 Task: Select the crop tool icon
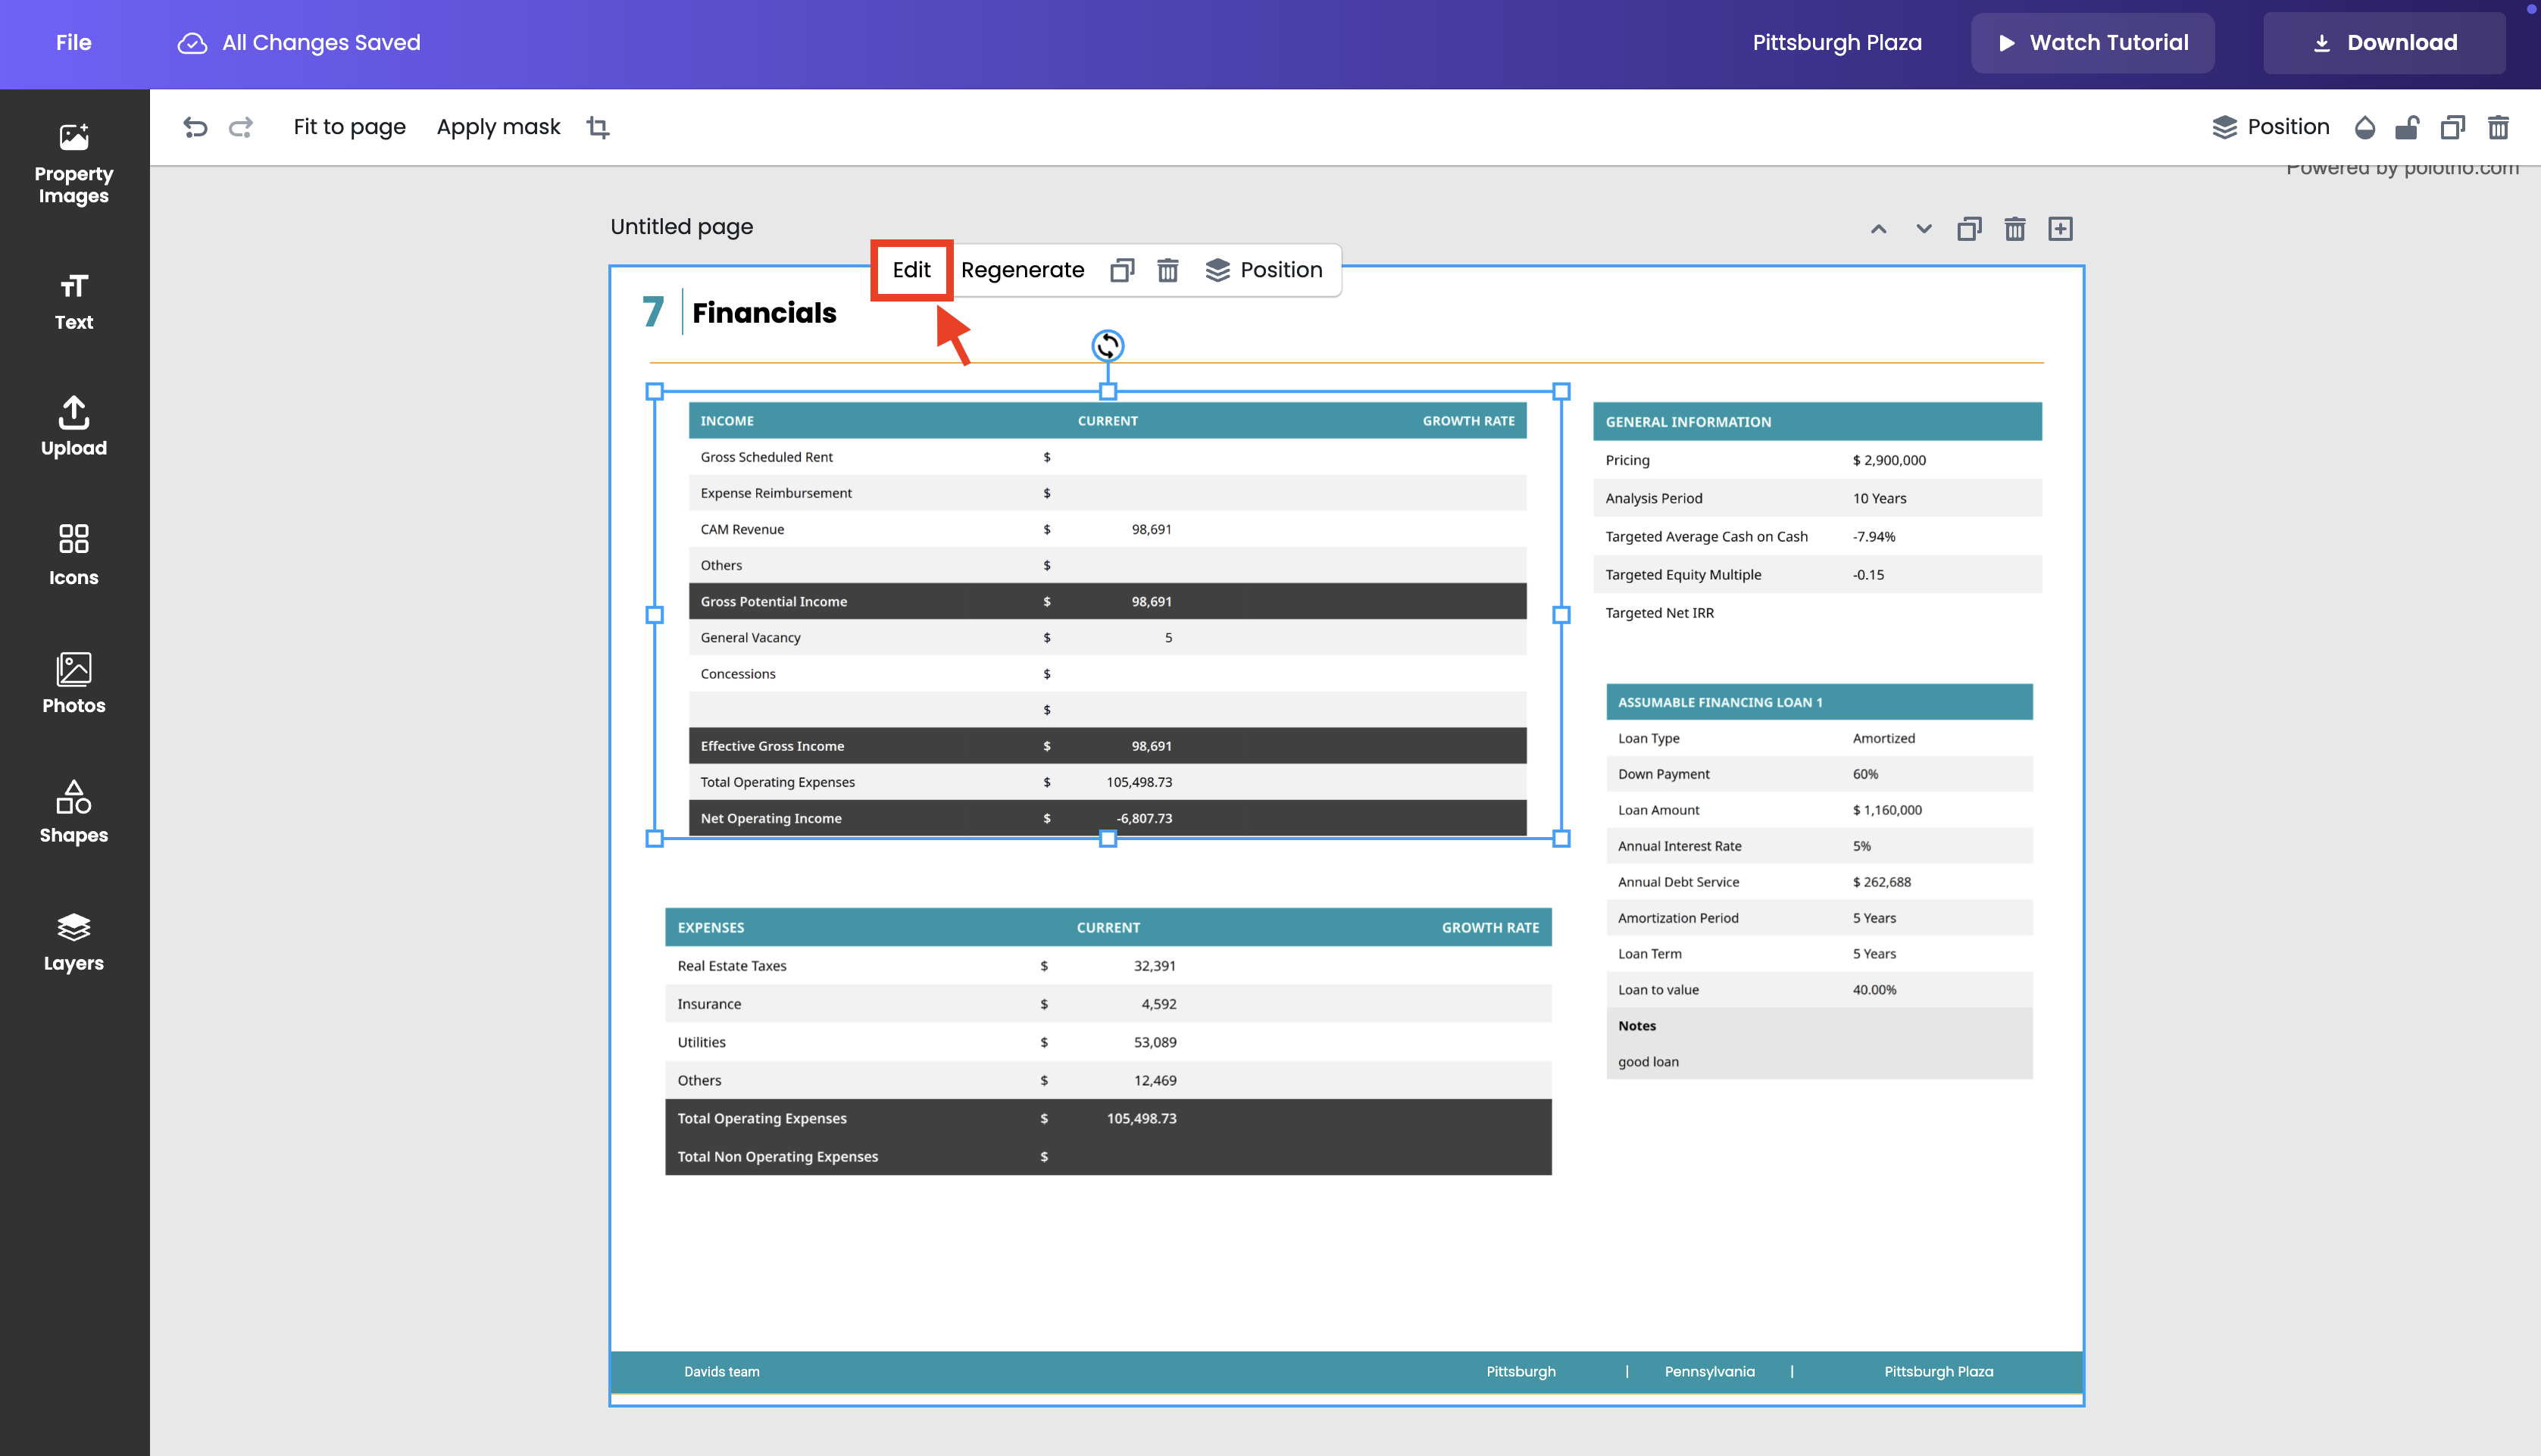pos(598,127)
